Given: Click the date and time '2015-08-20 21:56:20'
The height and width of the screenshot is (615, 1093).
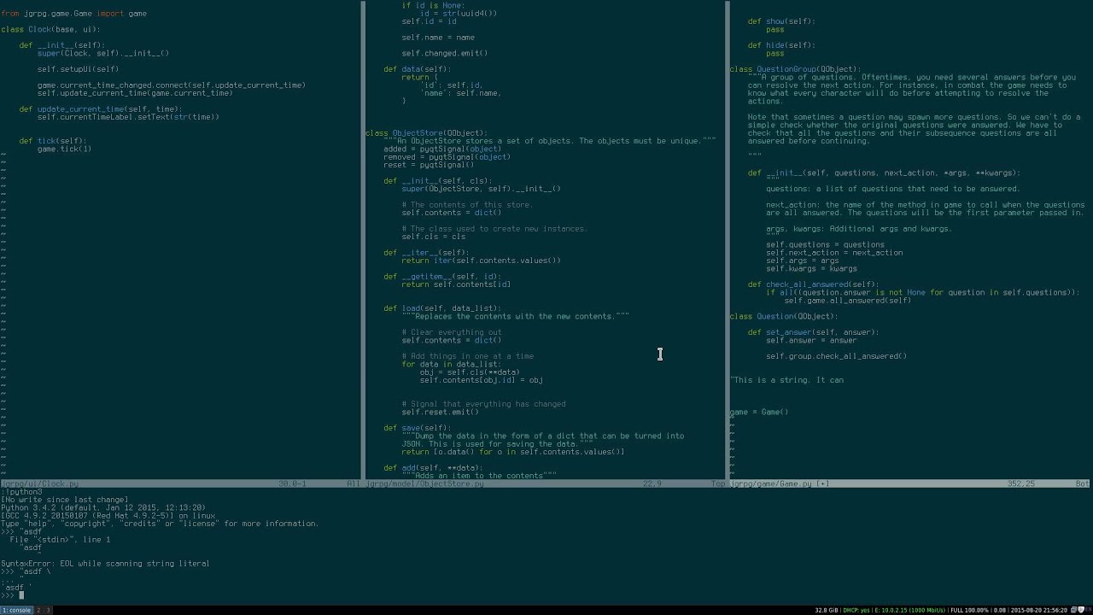Looking at the screenshot, I should click(1039, 610).
